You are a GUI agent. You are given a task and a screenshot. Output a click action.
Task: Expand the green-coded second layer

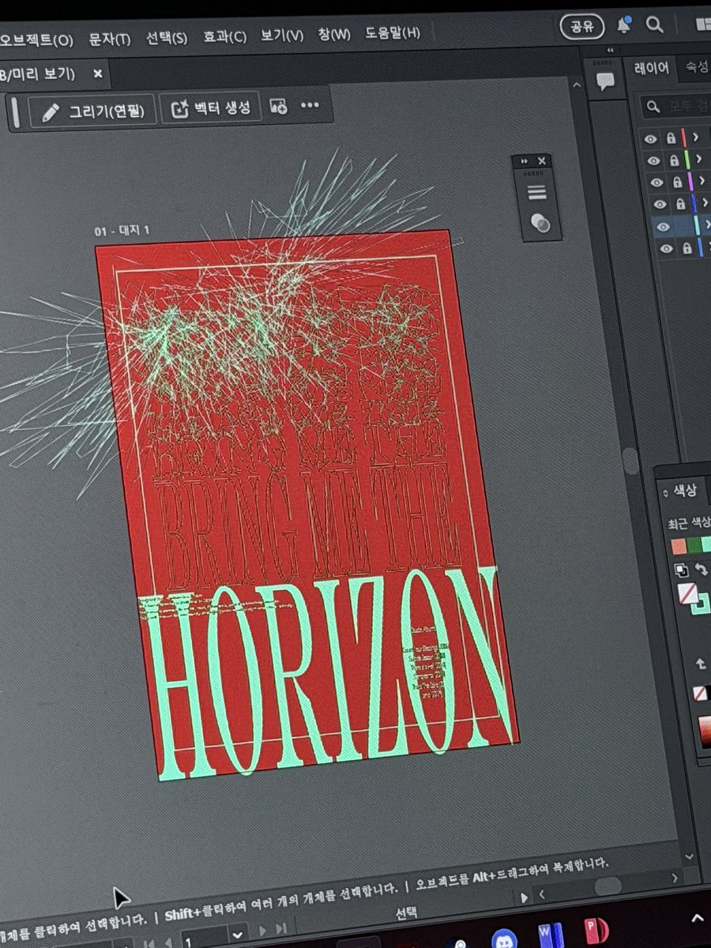click(698, 160)
